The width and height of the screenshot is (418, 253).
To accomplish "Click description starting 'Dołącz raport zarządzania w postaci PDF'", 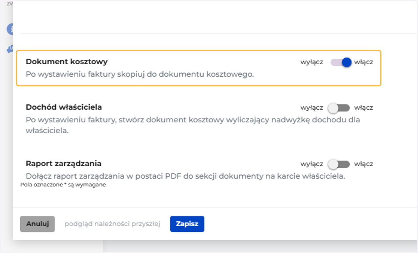I will (x=186, y=176).
